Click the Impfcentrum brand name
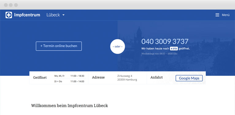The width and height of the screenshot is (235, 115). click(x=27, y=15)
